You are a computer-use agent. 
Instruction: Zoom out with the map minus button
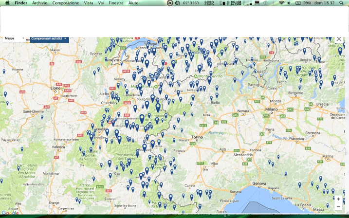tap(338, 207)
